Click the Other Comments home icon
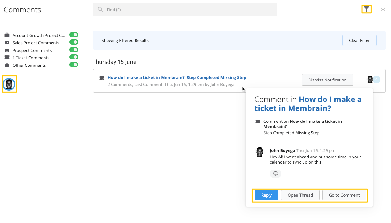This screenshot has height=223, width=391. 7,65
